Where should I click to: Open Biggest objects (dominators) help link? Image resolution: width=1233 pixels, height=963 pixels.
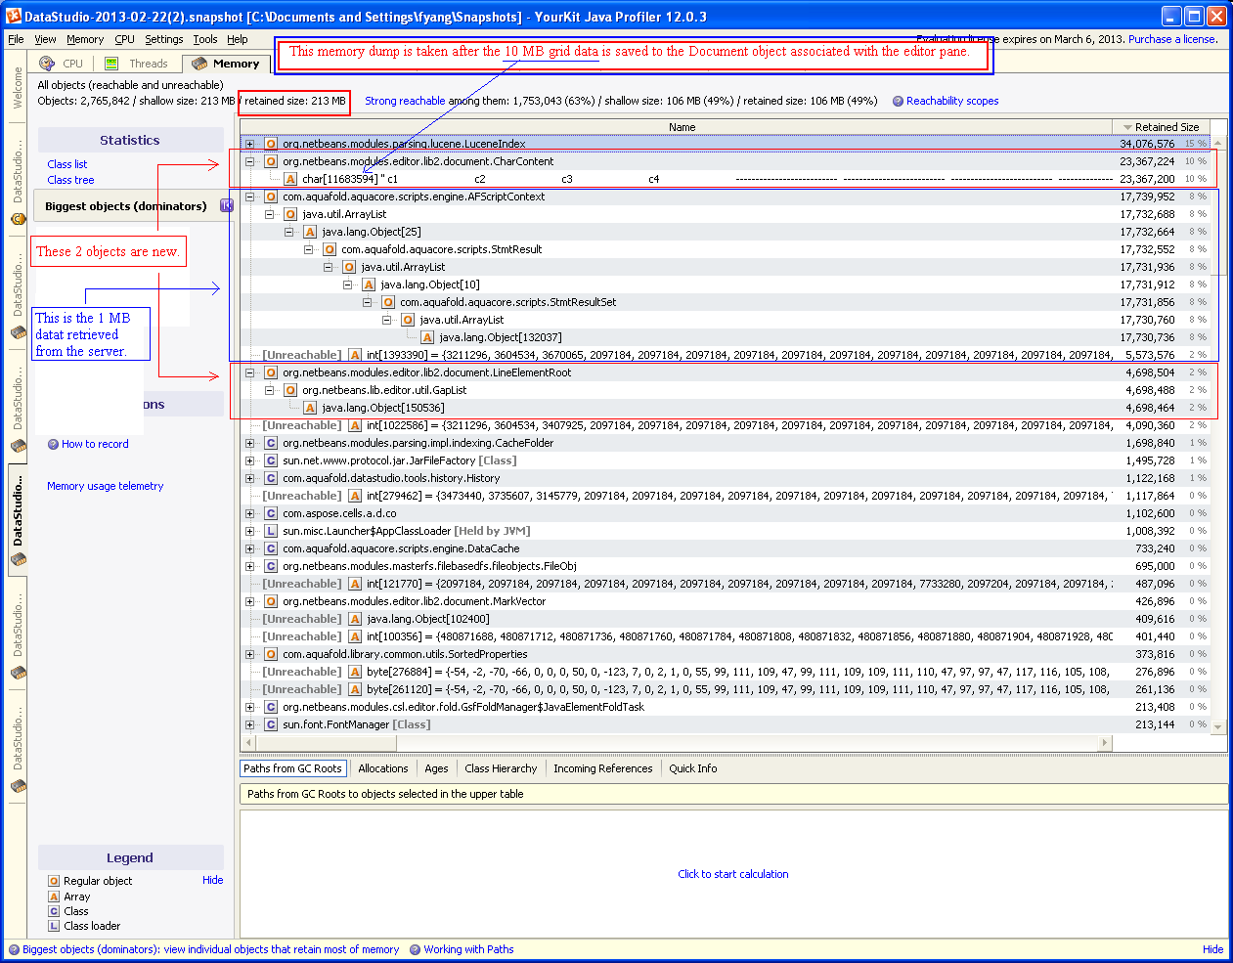coord(210,949)
